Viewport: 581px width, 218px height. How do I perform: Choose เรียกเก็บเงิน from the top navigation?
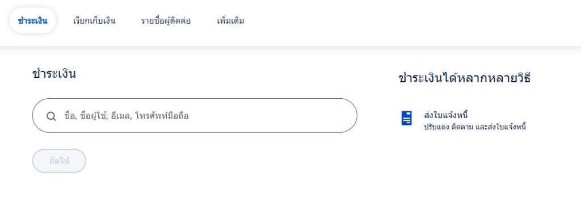click(94, 21)
